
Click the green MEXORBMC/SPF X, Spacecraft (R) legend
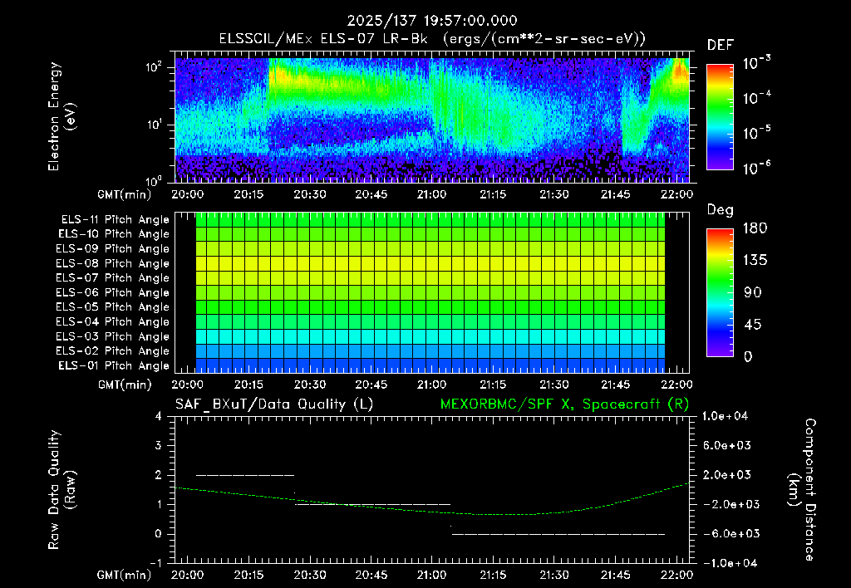pos(564,404)
